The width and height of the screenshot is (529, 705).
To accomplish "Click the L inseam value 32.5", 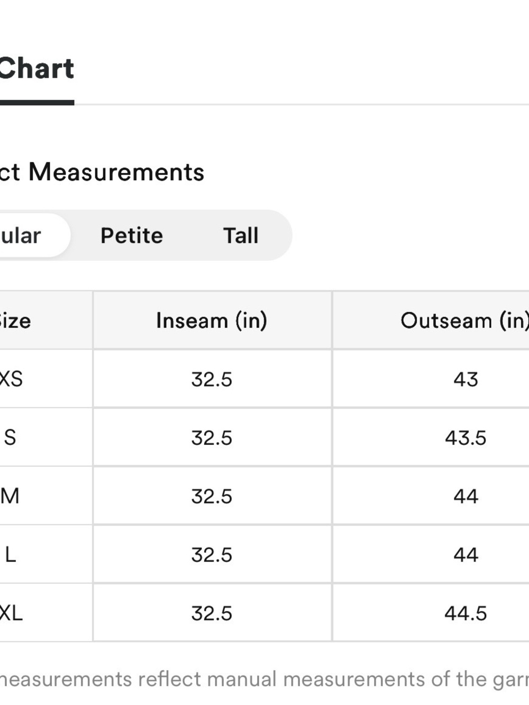I will pyautogui.click(x=212, y=555).
